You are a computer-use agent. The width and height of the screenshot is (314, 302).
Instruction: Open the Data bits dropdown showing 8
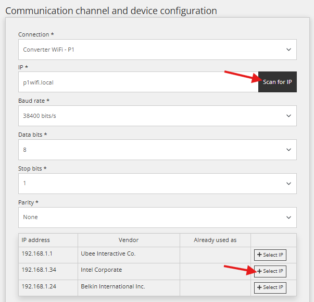(157, 150)
